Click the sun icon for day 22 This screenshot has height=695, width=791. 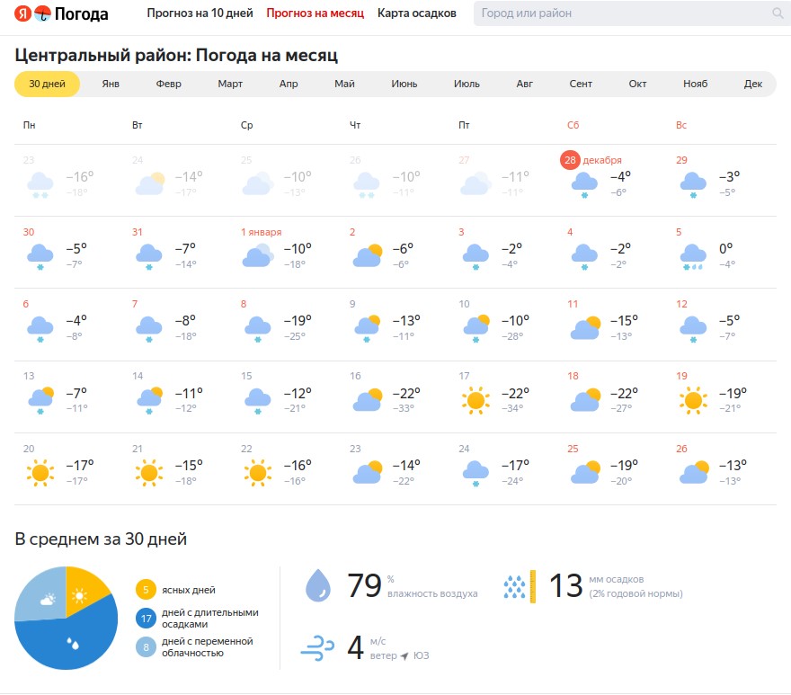[x=258, y=472]
